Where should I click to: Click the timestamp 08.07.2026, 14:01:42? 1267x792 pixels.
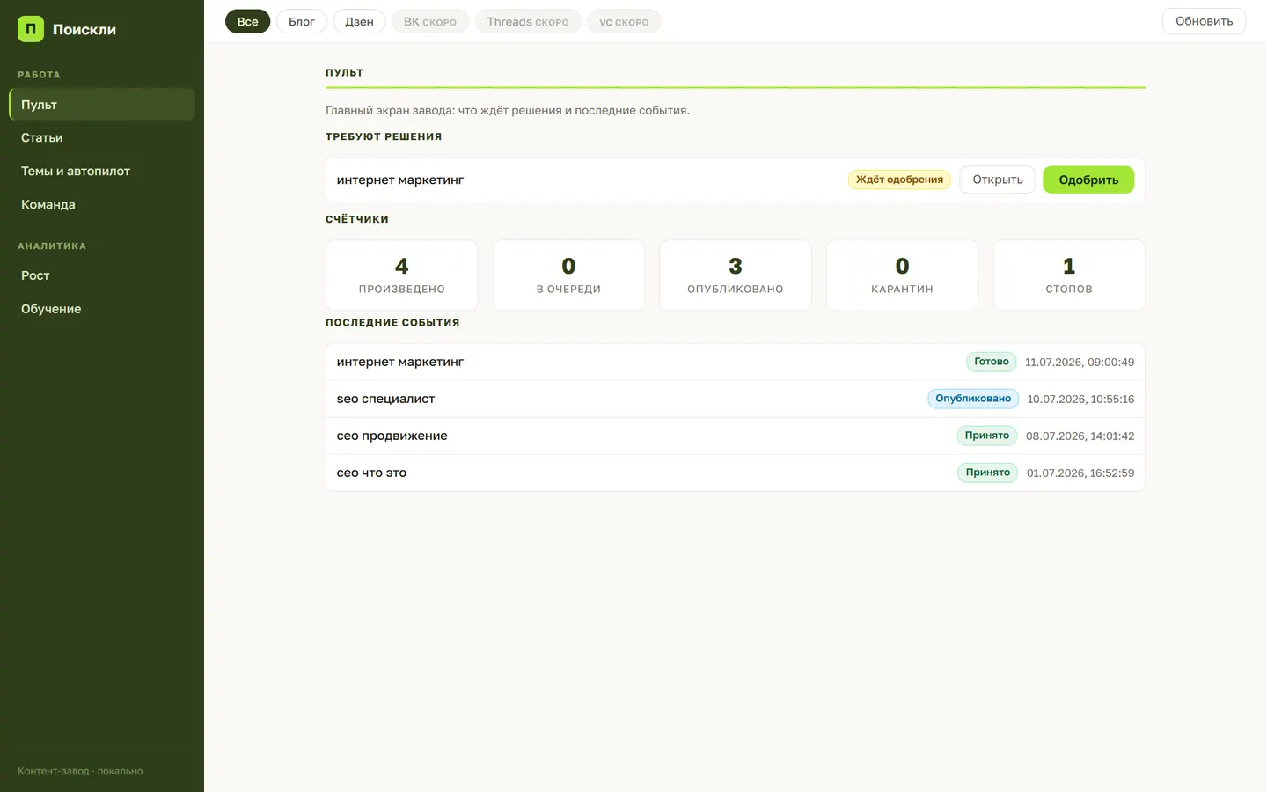point(1080,436)
